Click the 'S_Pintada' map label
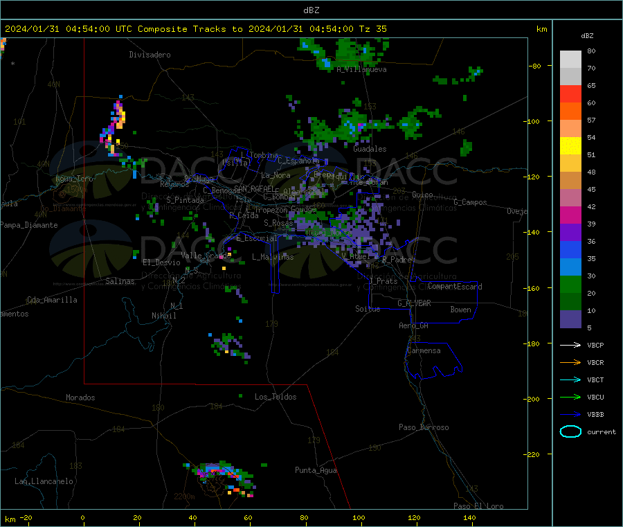Image resolution: width=623 pixels, height=527 pixels. coord(185,200)
